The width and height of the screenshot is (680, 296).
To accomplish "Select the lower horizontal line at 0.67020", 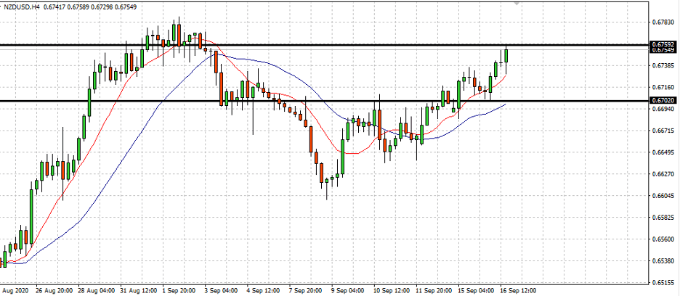I will tap(325, 101).
